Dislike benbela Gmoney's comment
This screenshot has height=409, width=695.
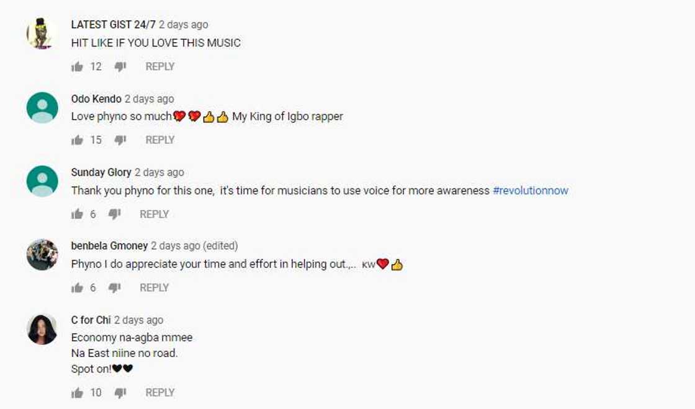pyautogui.click(x=114, y=288)
